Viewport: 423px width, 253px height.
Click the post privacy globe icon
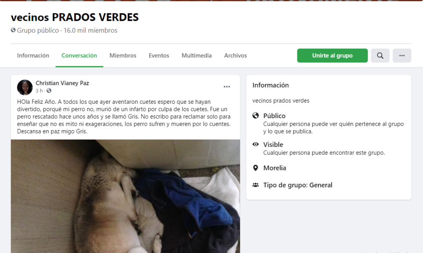[49, 91]
